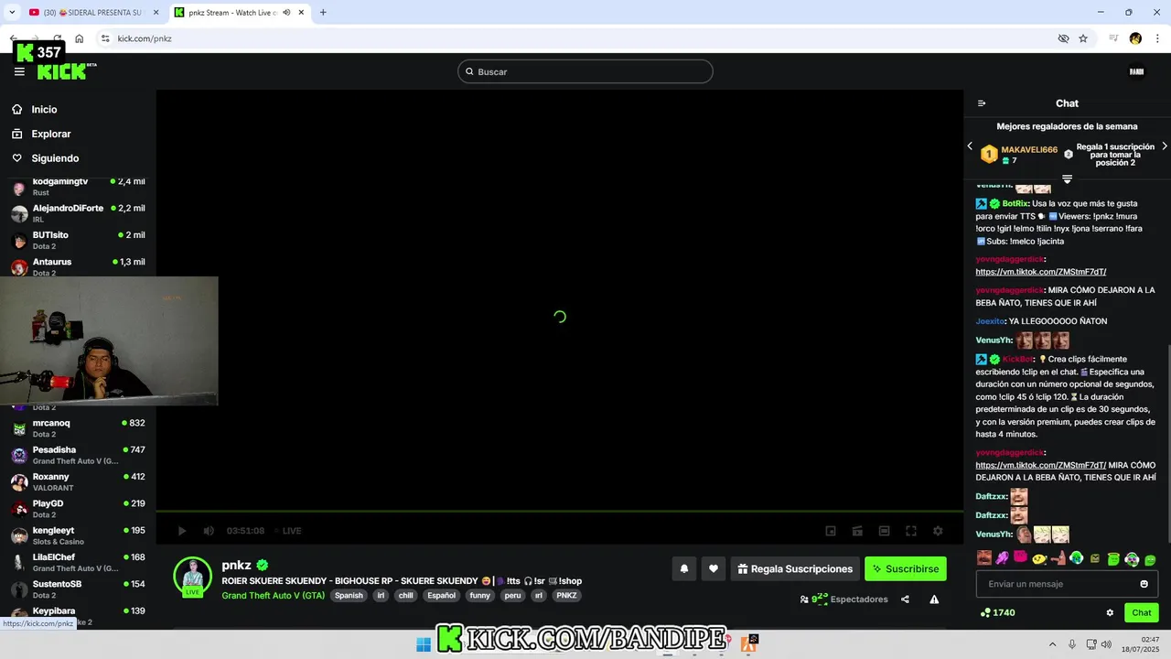This screenshot has width=1171, height=659.
Task: Open Roxanny channel in sidebar
Action: (78, 481)
